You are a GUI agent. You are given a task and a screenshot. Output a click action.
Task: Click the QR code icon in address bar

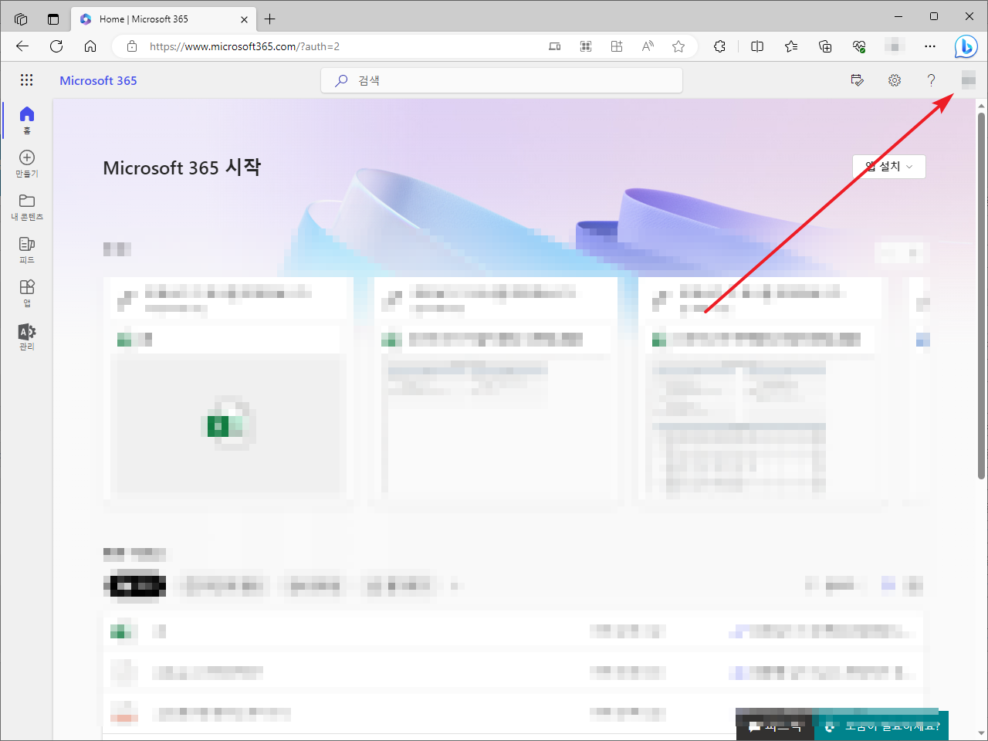pos(586,46)
